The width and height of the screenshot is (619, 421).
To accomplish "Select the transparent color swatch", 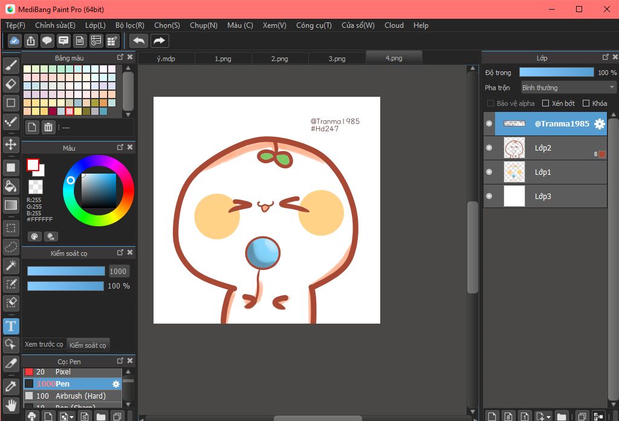I will pyautogui.click(x=36, y=187).
